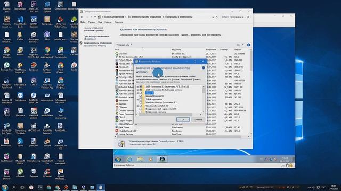Open the uTorrent desktop shortcut

20,173
